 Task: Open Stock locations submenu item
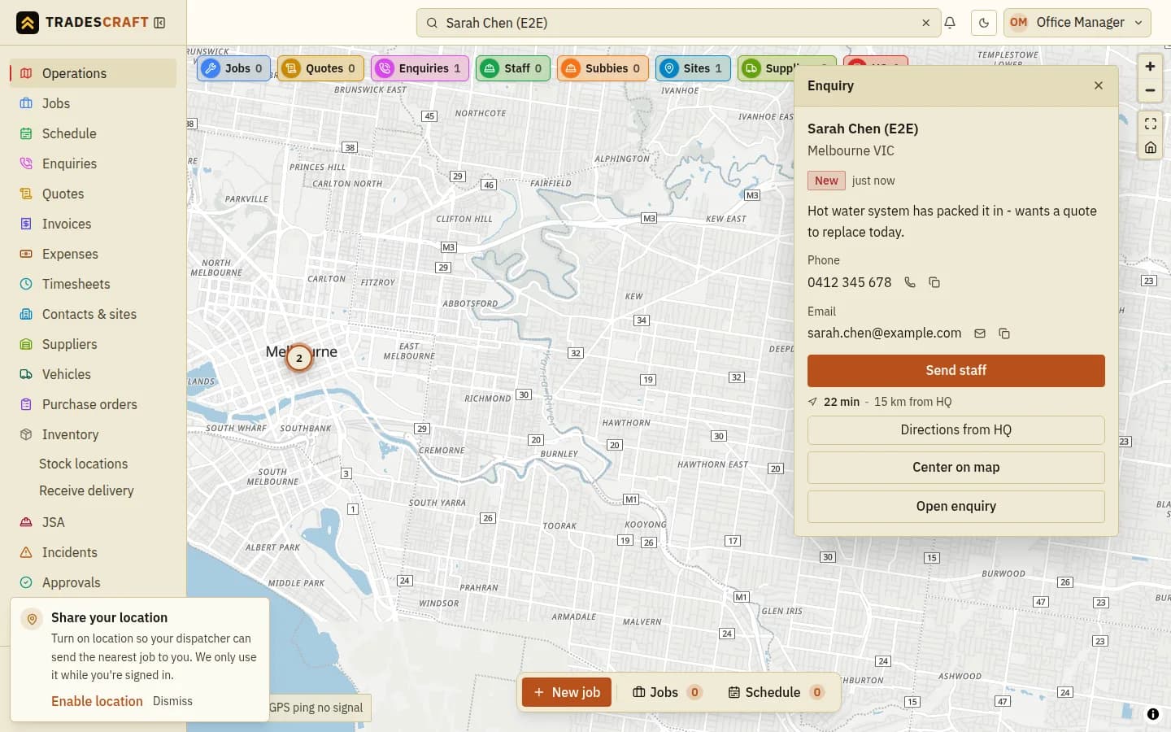pos(83,464)
